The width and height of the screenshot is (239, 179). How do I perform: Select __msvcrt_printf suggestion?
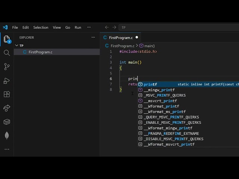[x=188, y=101]
